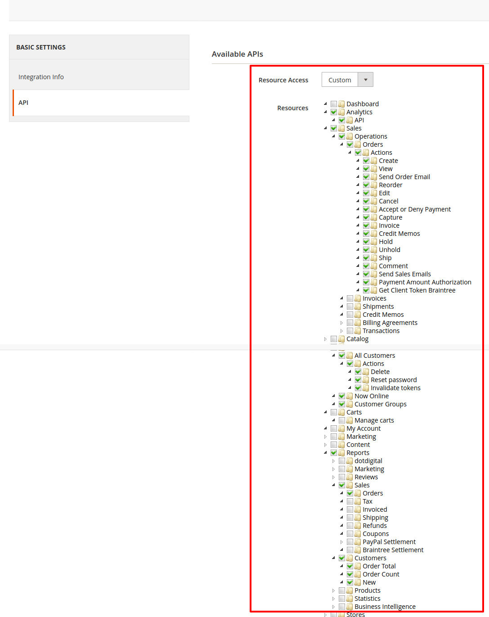
Task: Click the Dashboard folder icon
Action: coord(341,104)
